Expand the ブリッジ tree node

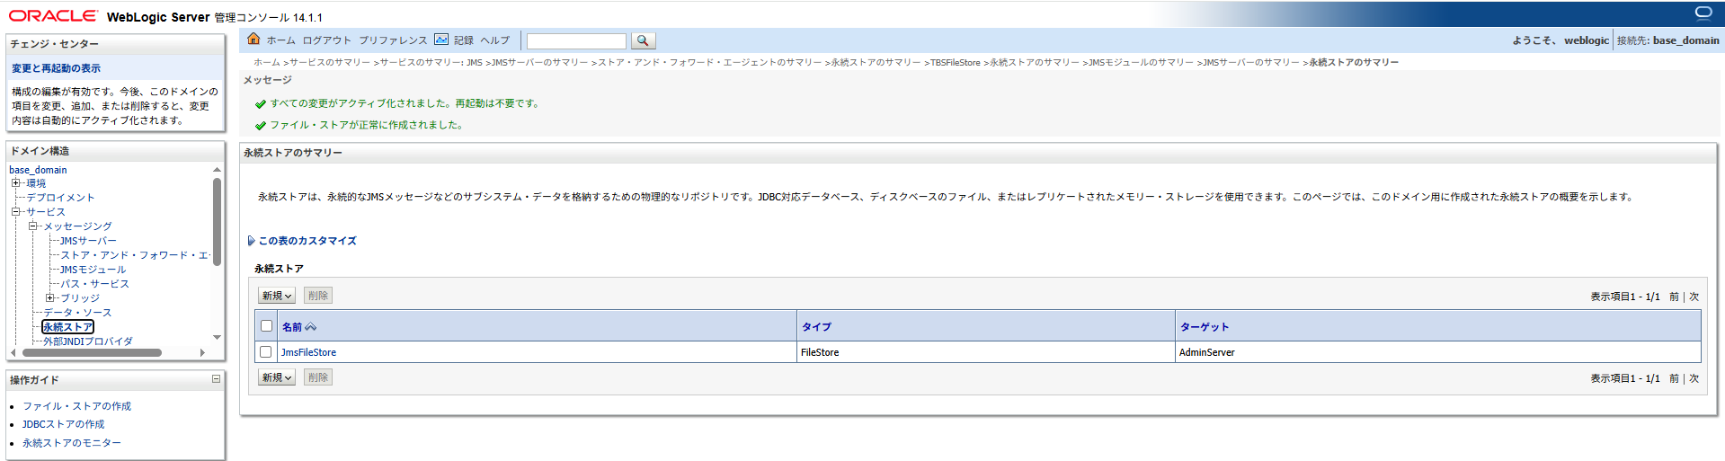50,298
